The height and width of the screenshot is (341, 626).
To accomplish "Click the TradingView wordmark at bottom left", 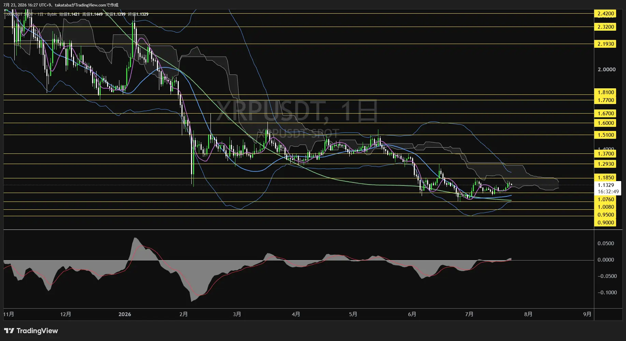I will pyautogui.click(x=37, y=331).
